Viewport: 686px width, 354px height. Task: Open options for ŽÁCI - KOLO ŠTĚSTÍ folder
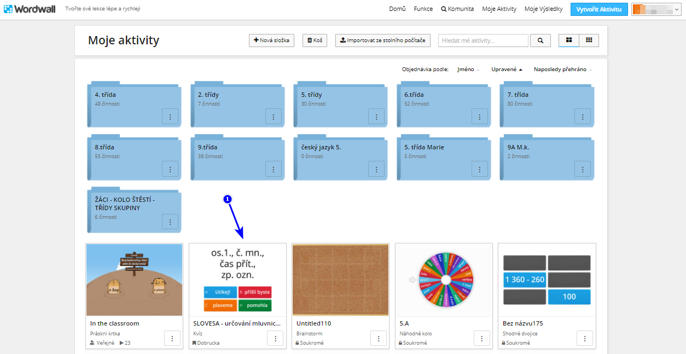(x=170, y=222)
